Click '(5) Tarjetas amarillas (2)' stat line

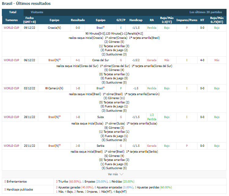pos(114,102)
